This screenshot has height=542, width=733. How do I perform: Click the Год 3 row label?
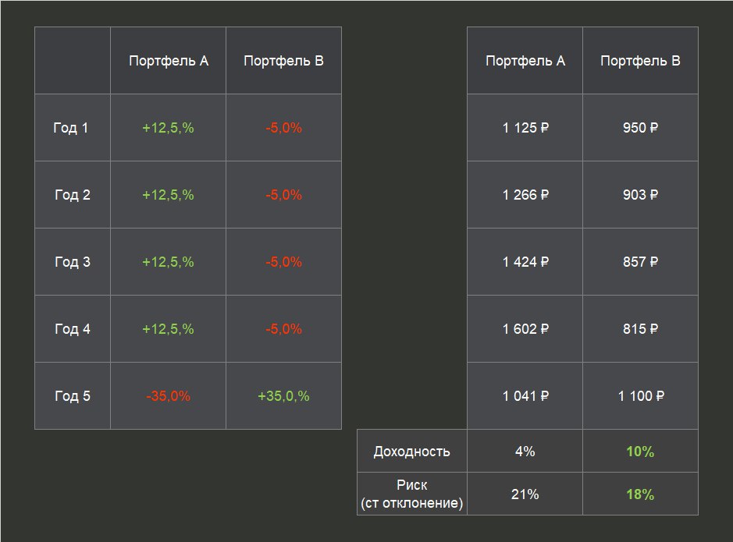[x=73, y=262]
